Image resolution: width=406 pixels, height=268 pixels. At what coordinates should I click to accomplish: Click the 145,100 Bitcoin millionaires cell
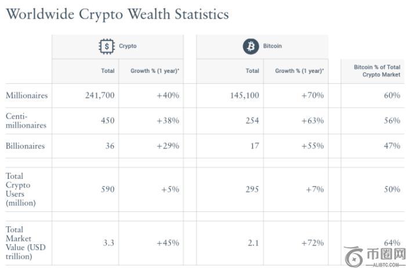click(245, 95)
